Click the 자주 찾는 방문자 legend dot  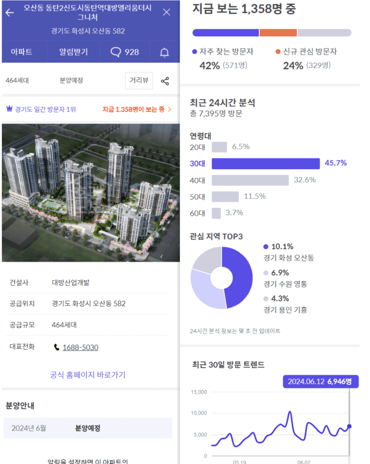pyautogui.click(x=195, y=52)
